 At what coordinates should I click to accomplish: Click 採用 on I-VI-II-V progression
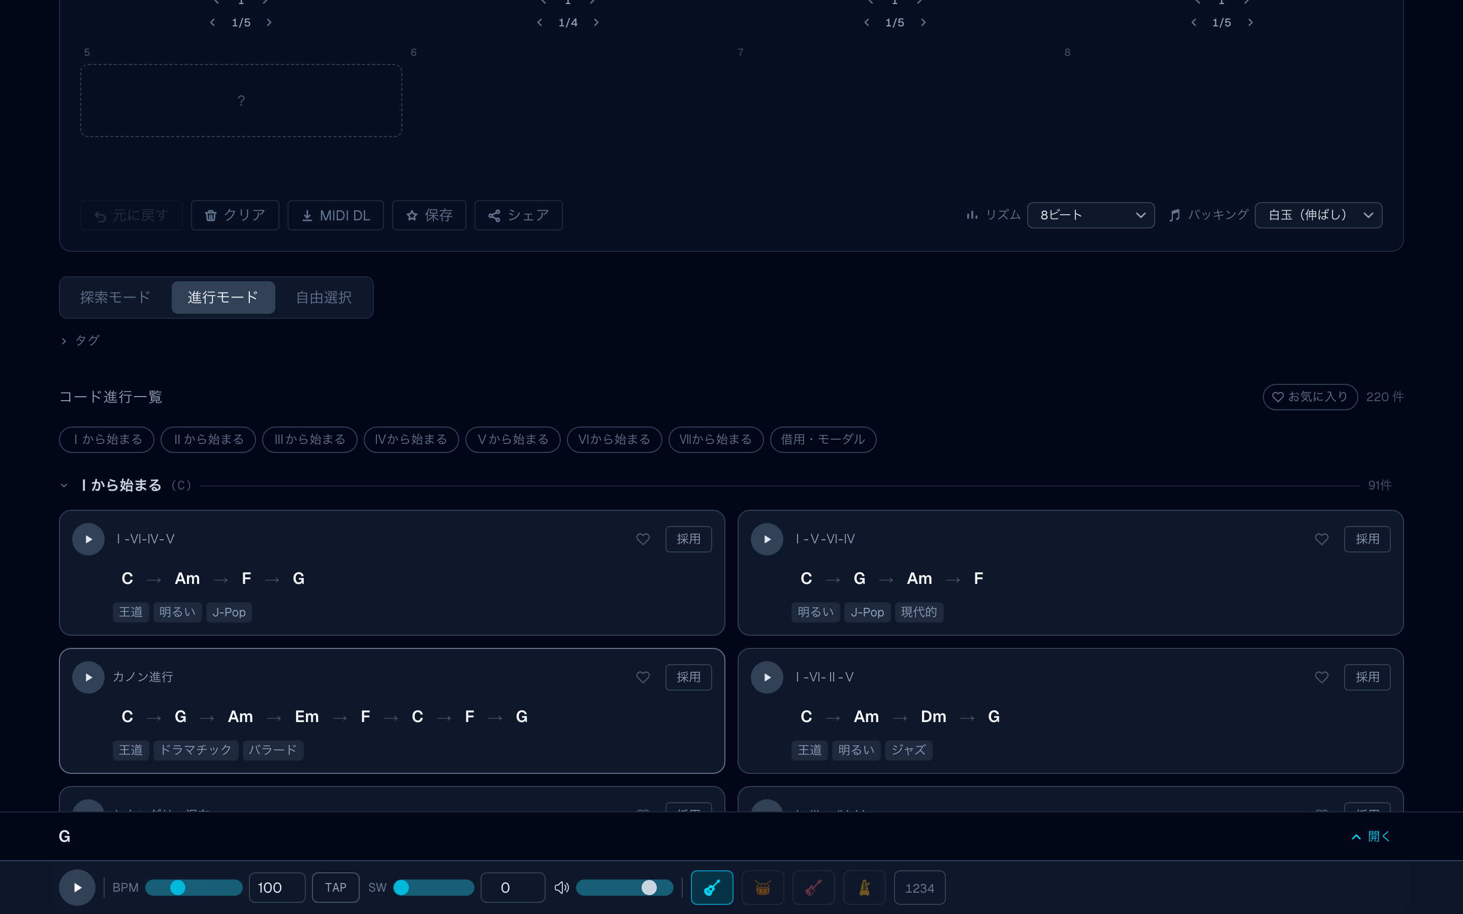(1367, 677)
